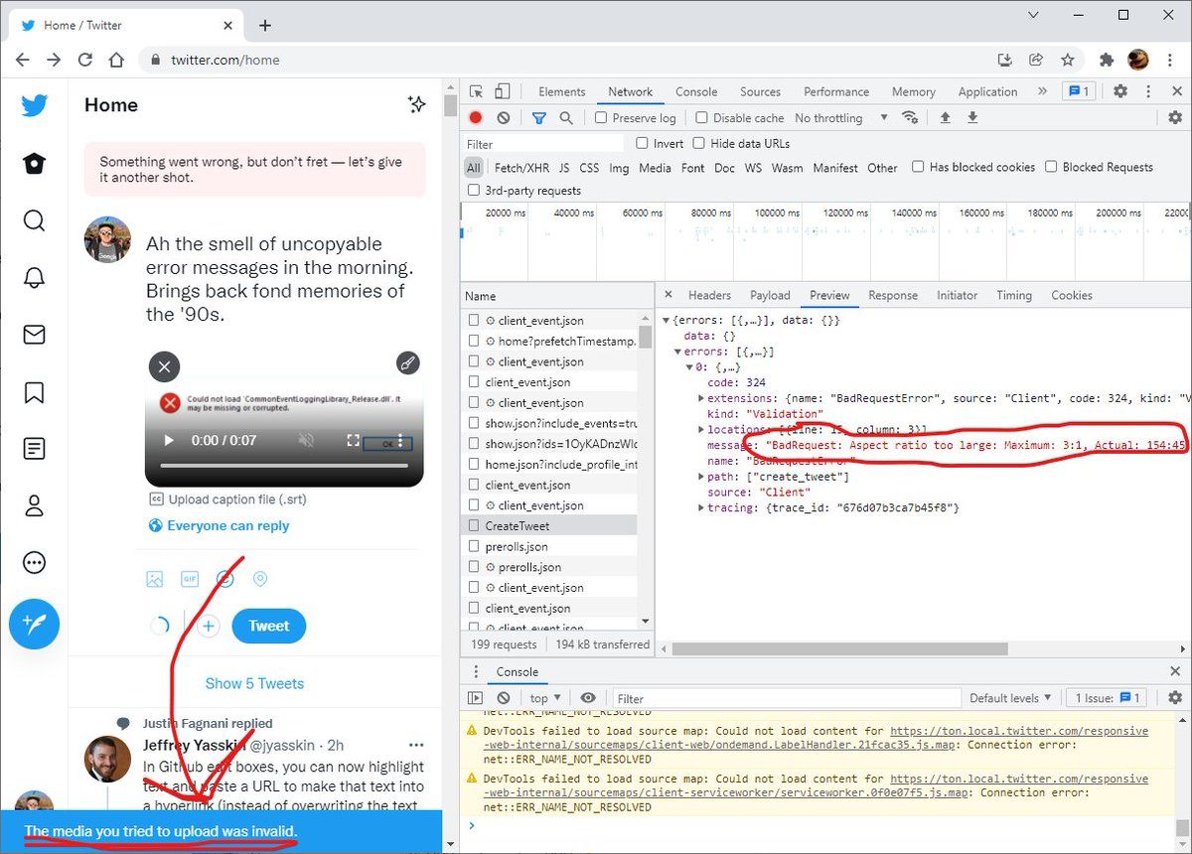The width and height of the screenshot is (1192, 854).
Task: Open the Response tab of the request
Action: pos(893,295)
